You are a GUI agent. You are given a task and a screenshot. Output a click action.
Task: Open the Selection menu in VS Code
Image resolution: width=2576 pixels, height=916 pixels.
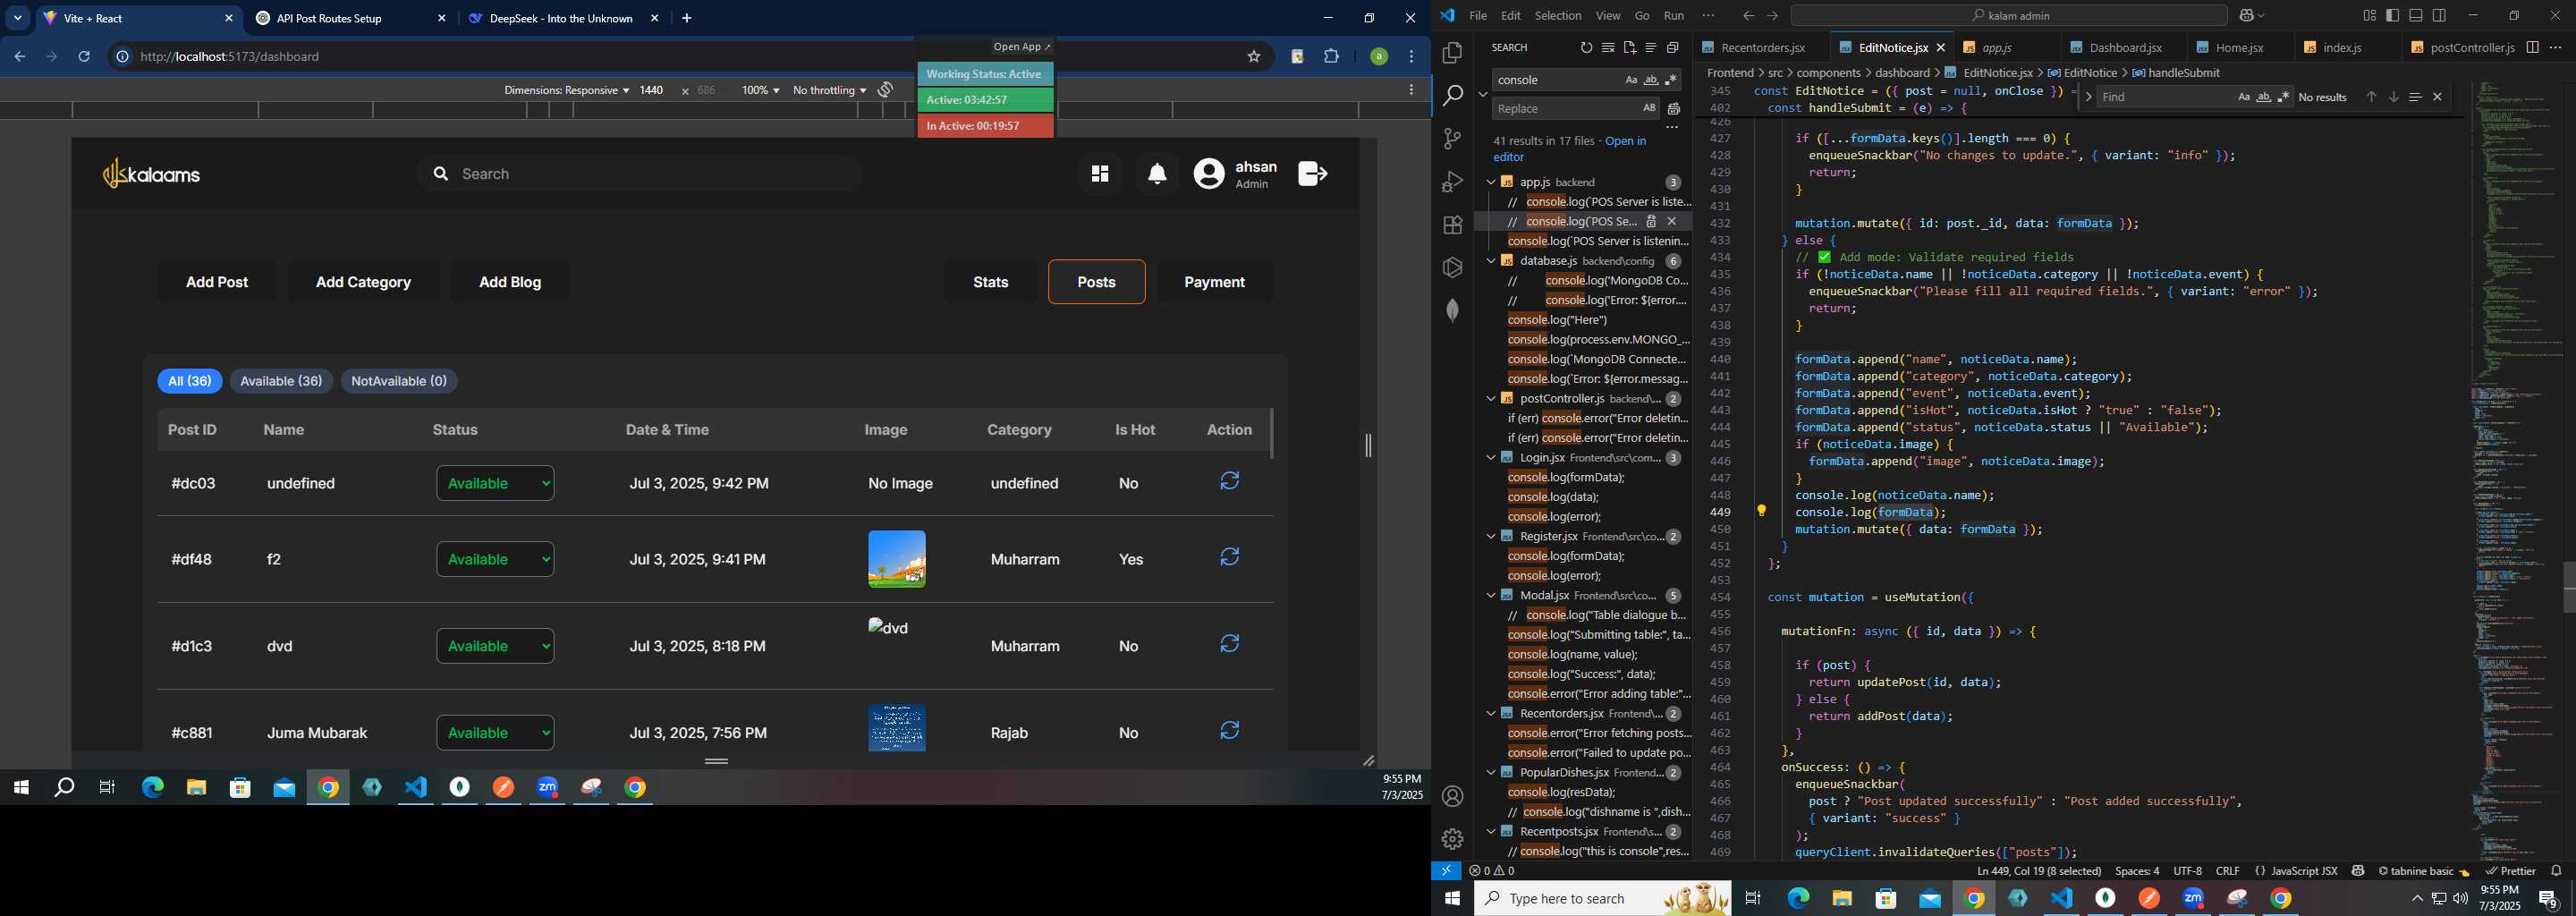click(1558, 16)
